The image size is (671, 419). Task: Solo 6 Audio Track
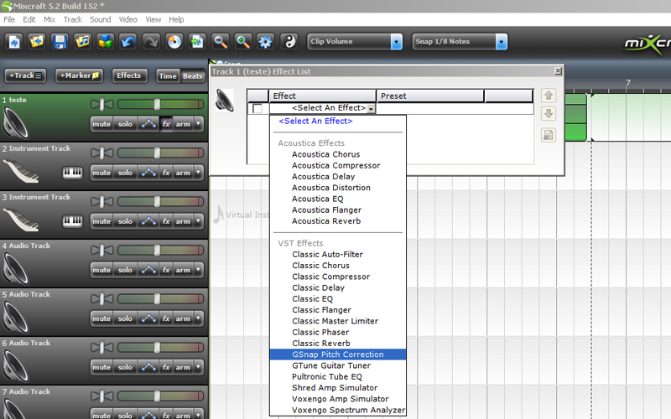click(125, 367)
